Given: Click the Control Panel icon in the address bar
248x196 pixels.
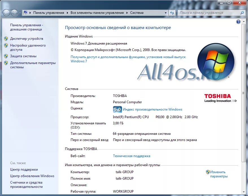Looking at the screenshot, I should (25, 13).
